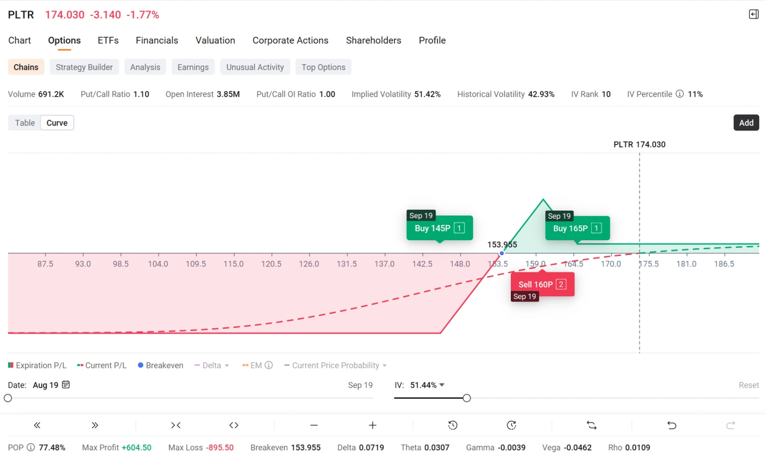
Task: Move expiration earlier with the back-clock icon
Action: pos(453,425)
